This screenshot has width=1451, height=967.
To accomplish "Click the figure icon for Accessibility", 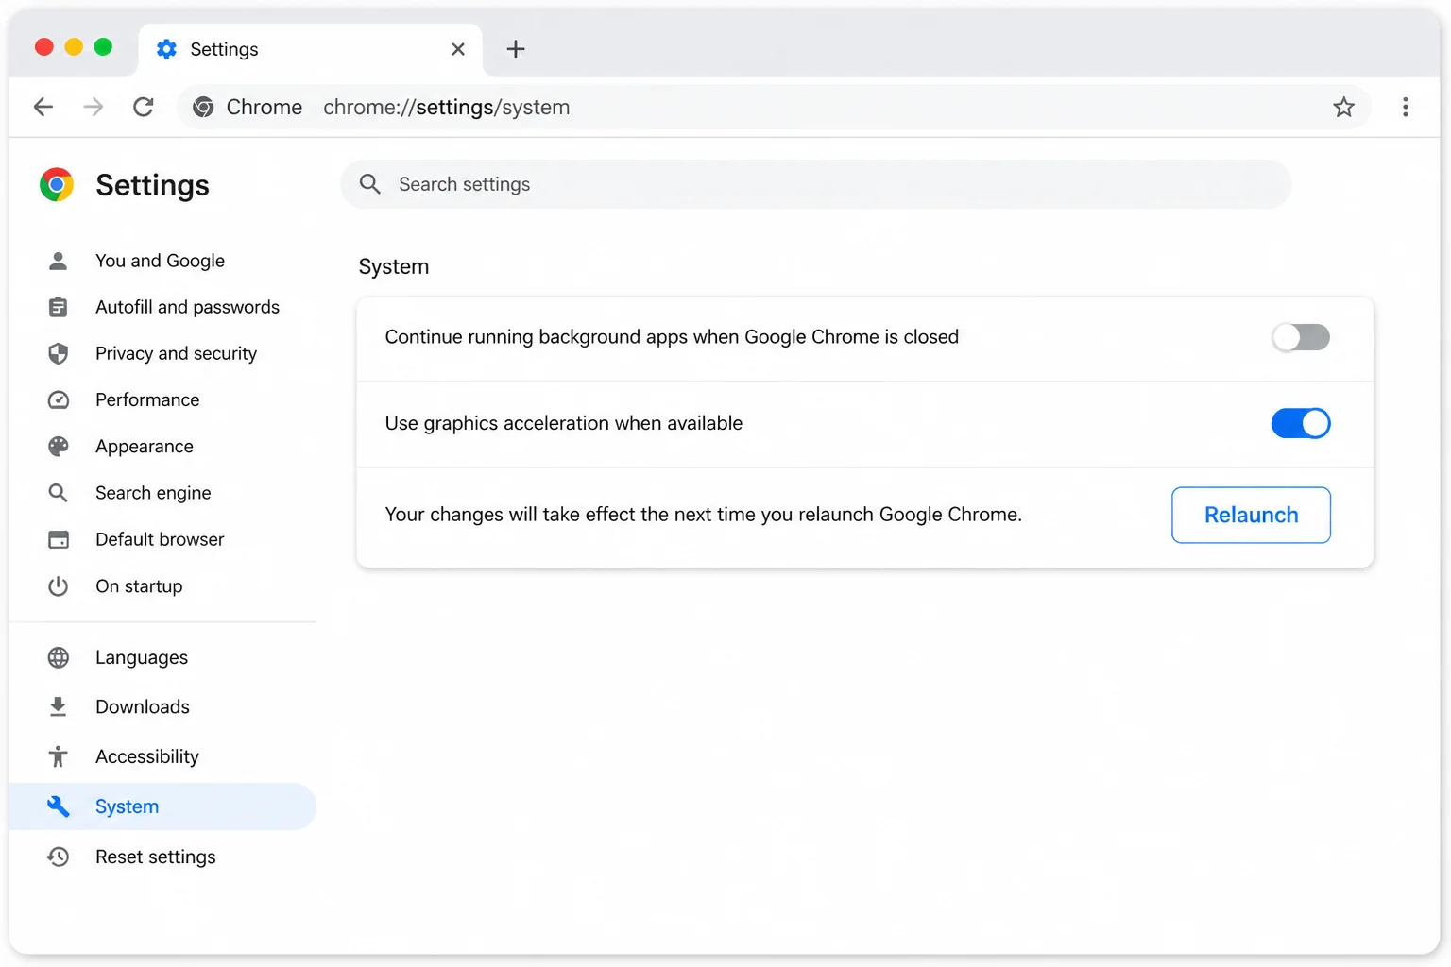I will pyautogui.click(x=58, y=756).
